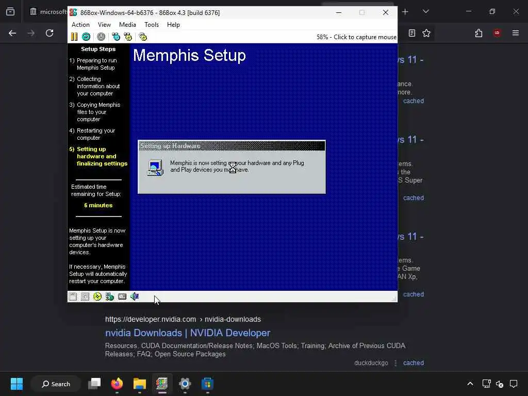
Task: Open the Media menu
Action: click(128, 25)
